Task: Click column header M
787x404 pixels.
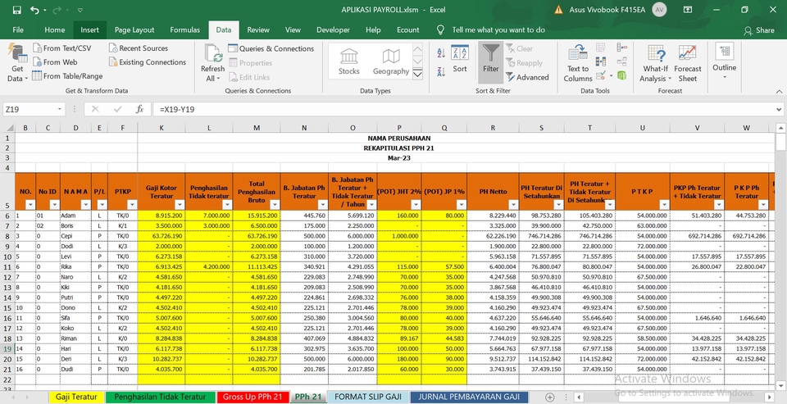Action: pos(257,128)
